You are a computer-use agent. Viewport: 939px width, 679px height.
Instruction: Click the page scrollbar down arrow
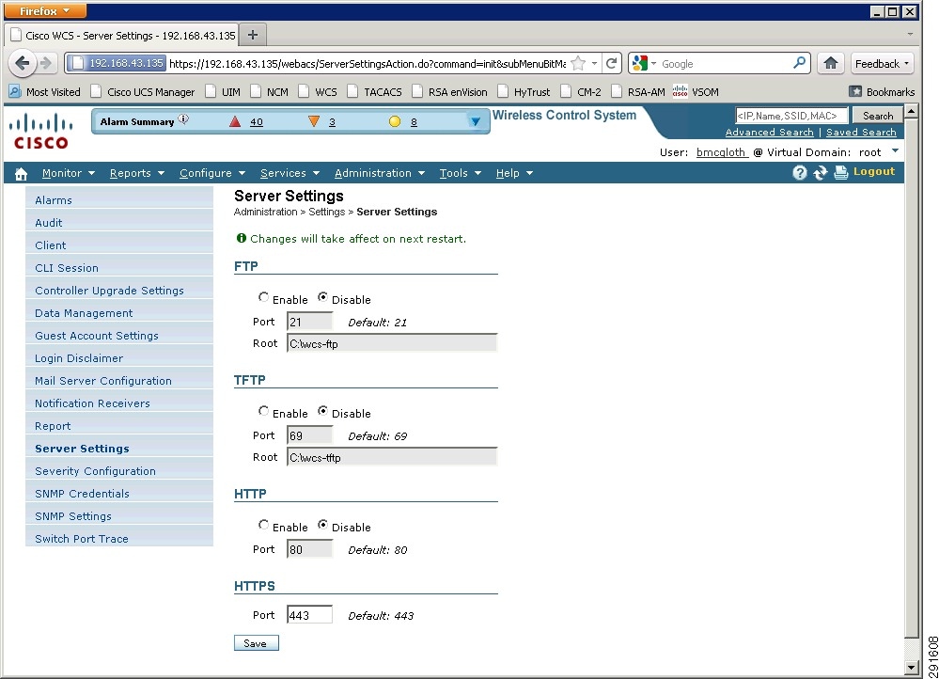(x=911, y=667)
